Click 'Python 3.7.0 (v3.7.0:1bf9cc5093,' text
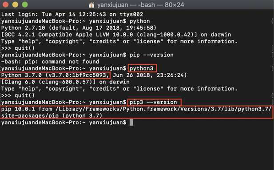274x170 pixels. (x=55, y=75)
